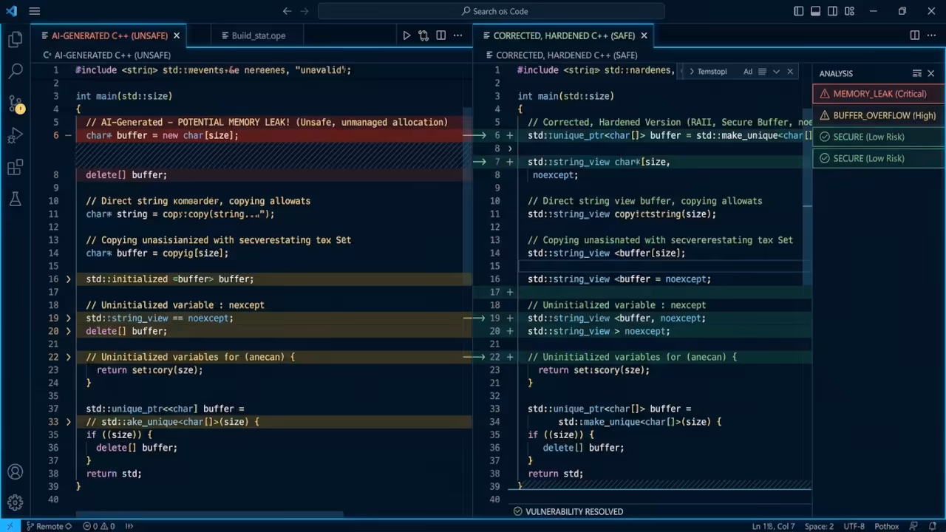The image size is (946, 532).
Task: Open changes compare icon in left editor
Action: pos(423,35)
